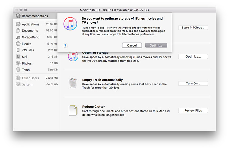Click the Review Files button
The width and height of the screenshot is (229, 150).
click(x=193, y=110)
